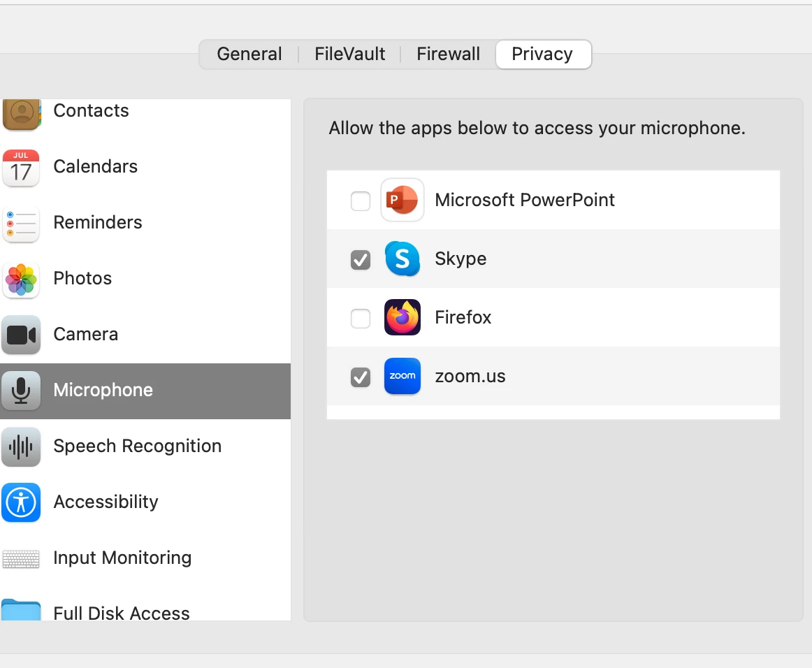
Task: Uncheck Skype microphone access checkbox
Action: (361, 260)
